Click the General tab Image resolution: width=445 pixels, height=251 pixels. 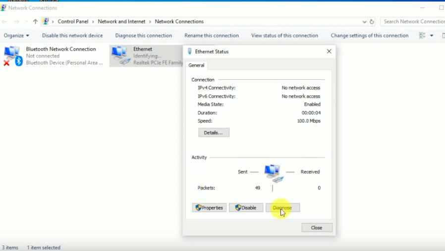pyautogui.click(x=196, y=65)
